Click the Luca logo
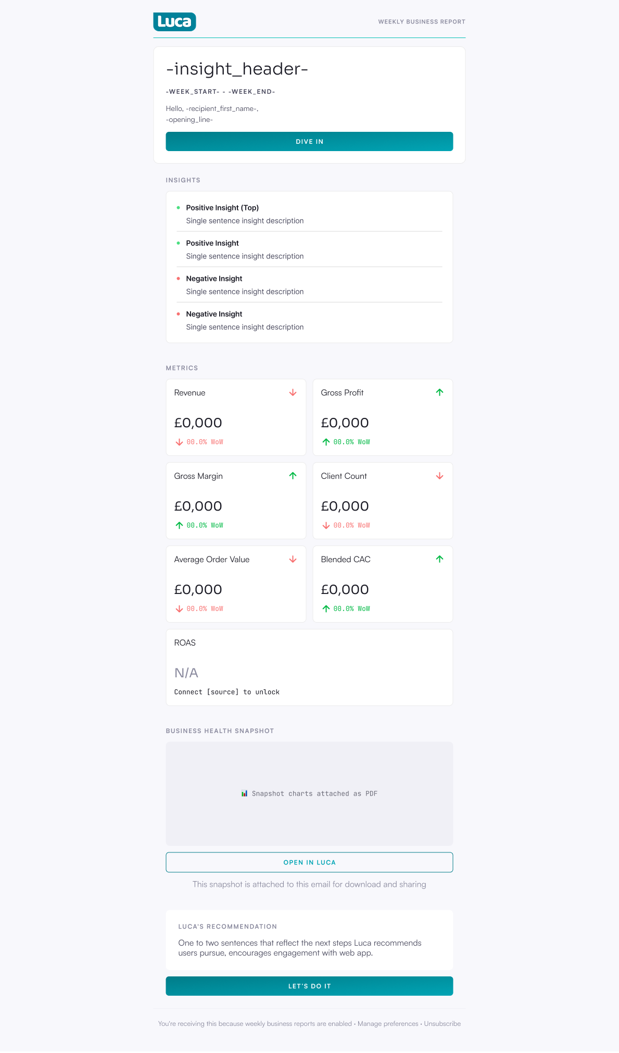619x1053 pixels. [174, 22]
